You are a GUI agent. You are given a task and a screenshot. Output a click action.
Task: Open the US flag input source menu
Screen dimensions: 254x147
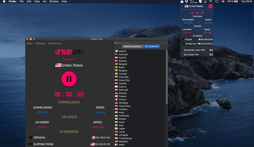[x=223, y=2]
